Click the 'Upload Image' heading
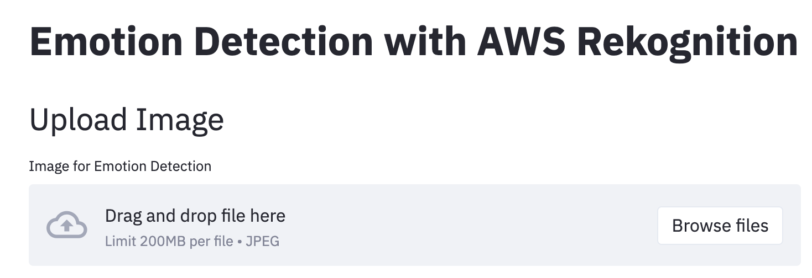Viewport: 812px width, 278px height. point(126,119)
